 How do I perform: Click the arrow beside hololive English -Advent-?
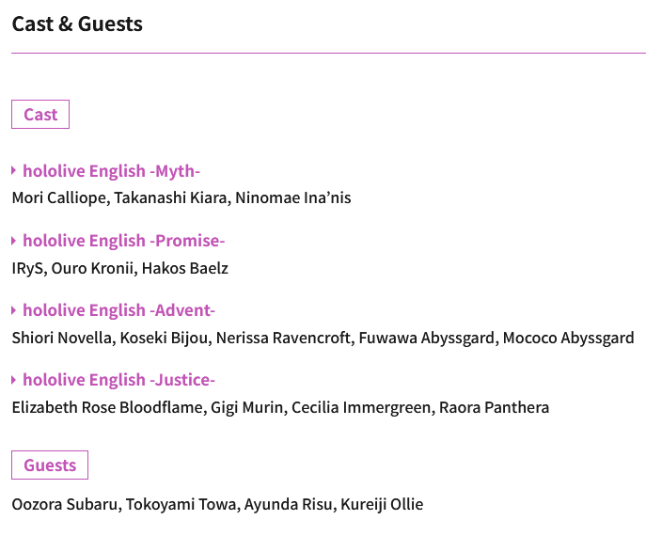click(13, 310)
